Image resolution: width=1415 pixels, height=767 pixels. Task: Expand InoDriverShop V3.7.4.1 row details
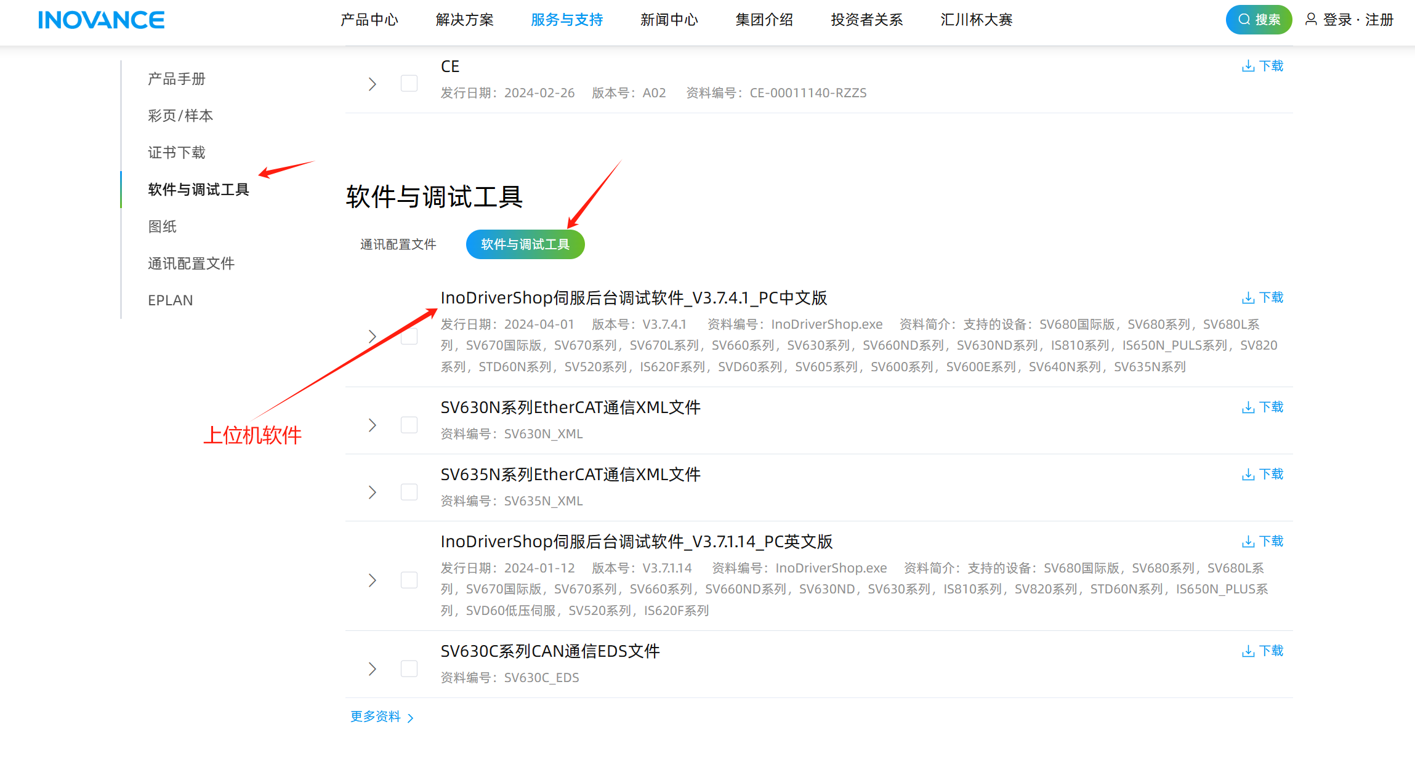pos(373,337)
